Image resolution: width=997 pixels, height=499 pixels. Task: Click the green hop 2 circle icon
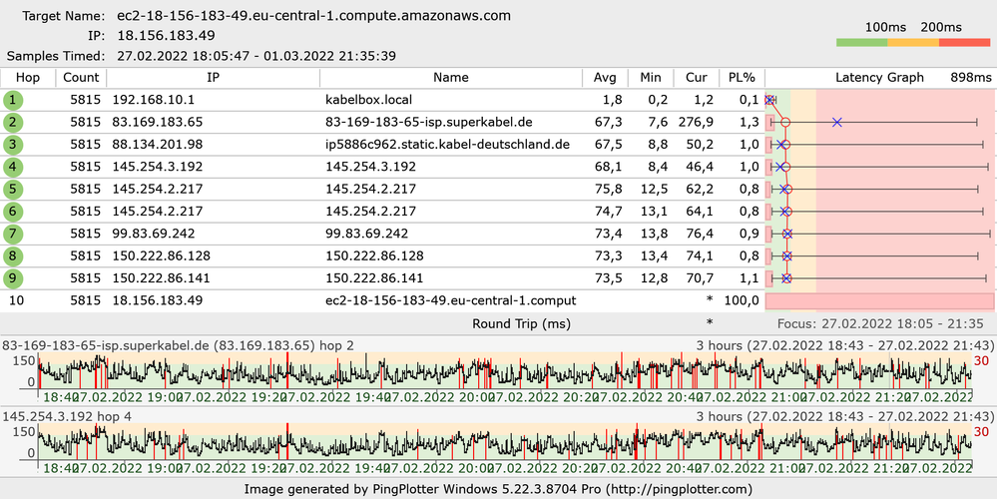(11, 122)
